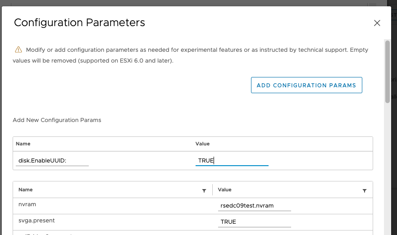Open the Name column filter icon
This screenshot has width=397, height=235.
(204, 190)
